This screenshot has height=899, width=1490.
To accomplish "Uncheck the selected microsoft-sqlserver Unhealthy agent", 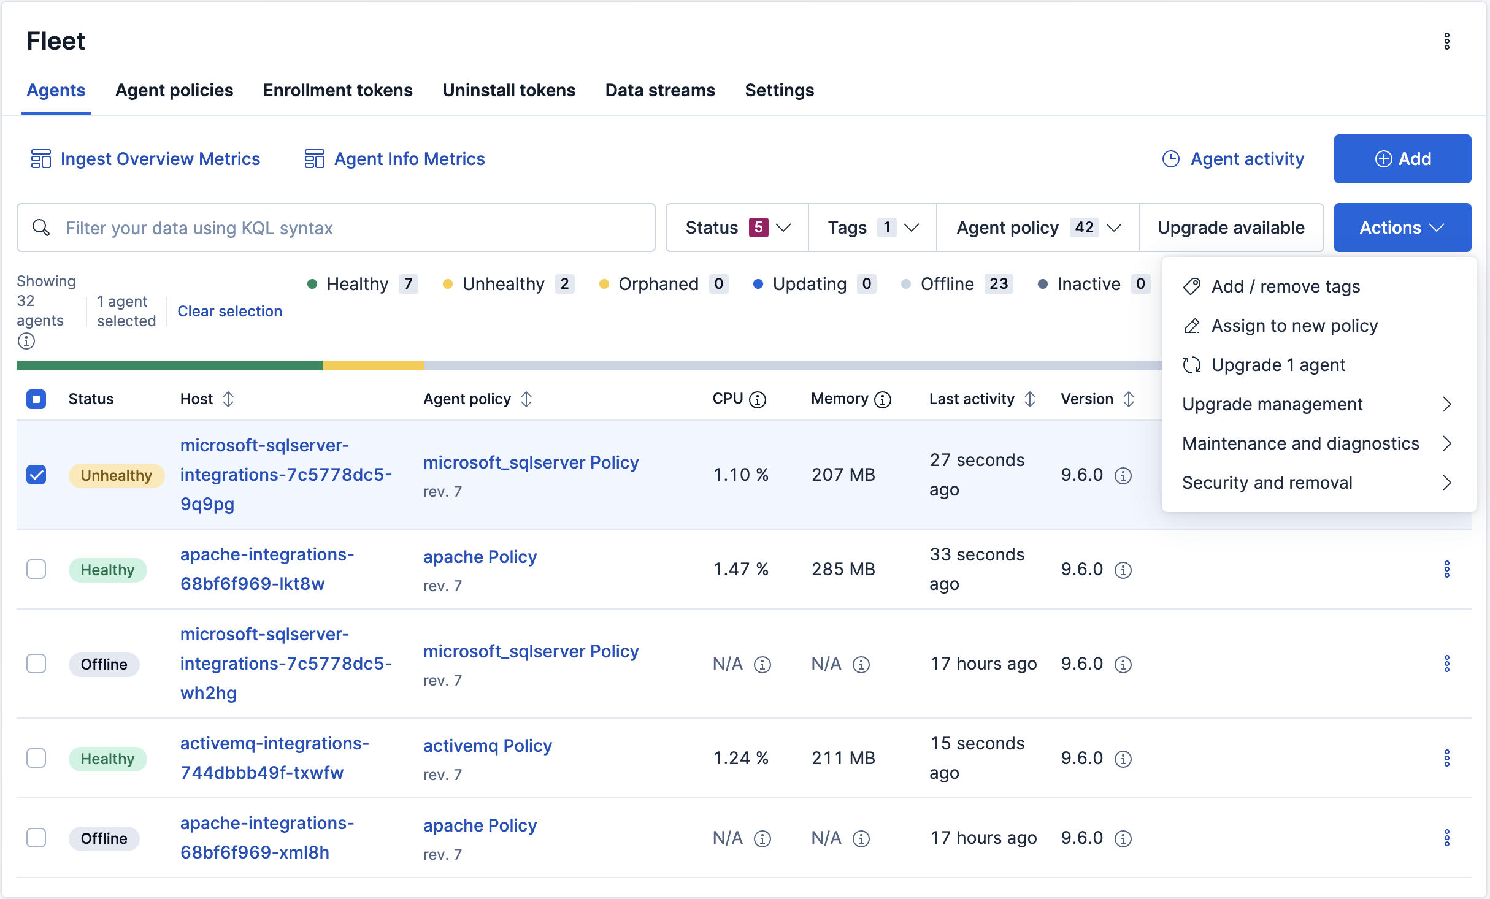I will (36, 475).
